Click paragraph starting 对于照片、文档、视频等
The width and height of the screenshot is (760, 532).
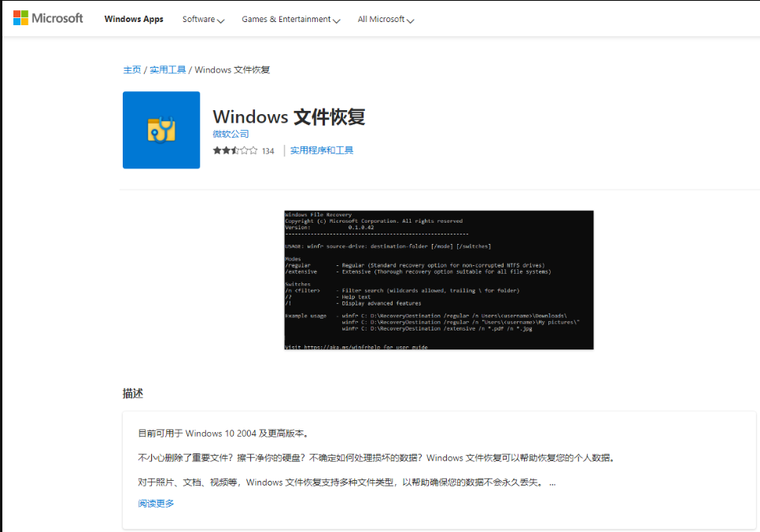[347, 482]
